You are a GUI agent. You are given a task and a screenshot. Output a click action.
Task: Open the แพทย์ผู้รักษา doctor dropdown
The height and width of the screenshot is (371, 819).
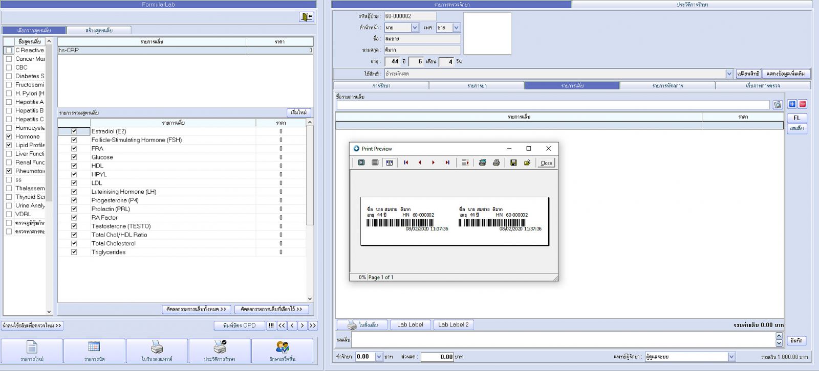point(731,357)
